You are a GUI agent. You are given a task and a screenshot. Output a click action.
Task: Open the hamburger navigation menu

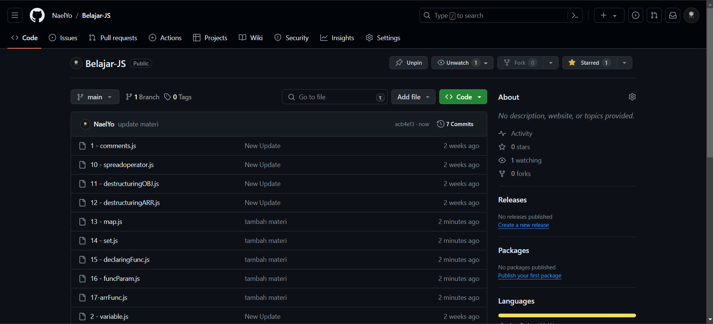(x=15, y=15)
